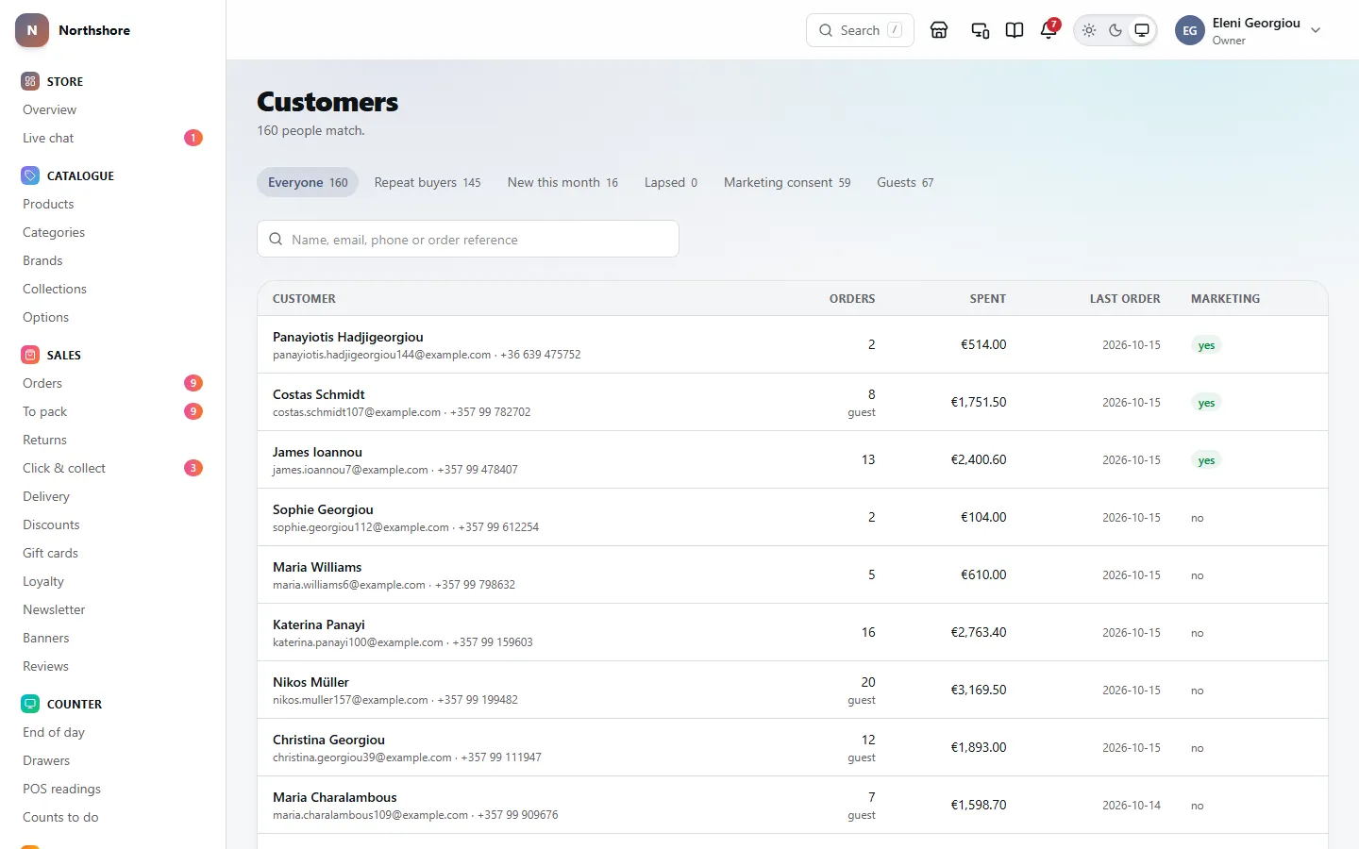
Task: Select the Everyone 160 tab
Action: (308, 182)
